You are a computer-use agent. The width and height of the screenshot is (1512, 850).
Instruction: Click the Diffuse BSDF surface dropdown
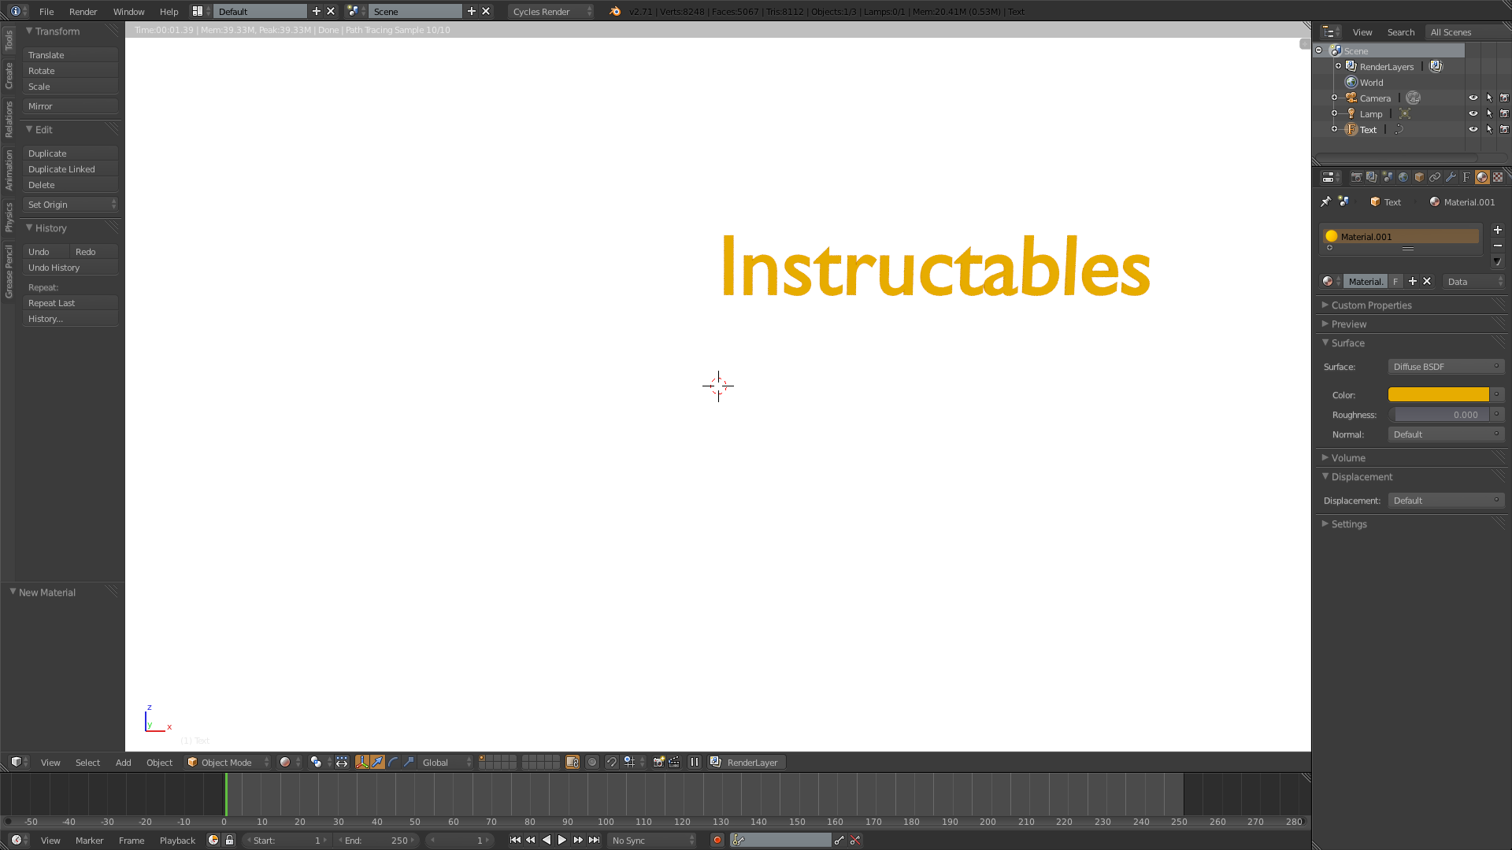[x=1441, y=365]
